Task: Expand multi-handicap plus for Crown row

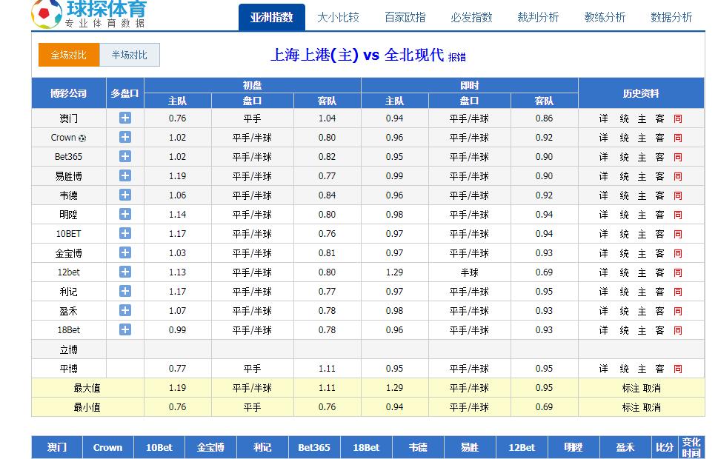Action: [x=125, y=137]
